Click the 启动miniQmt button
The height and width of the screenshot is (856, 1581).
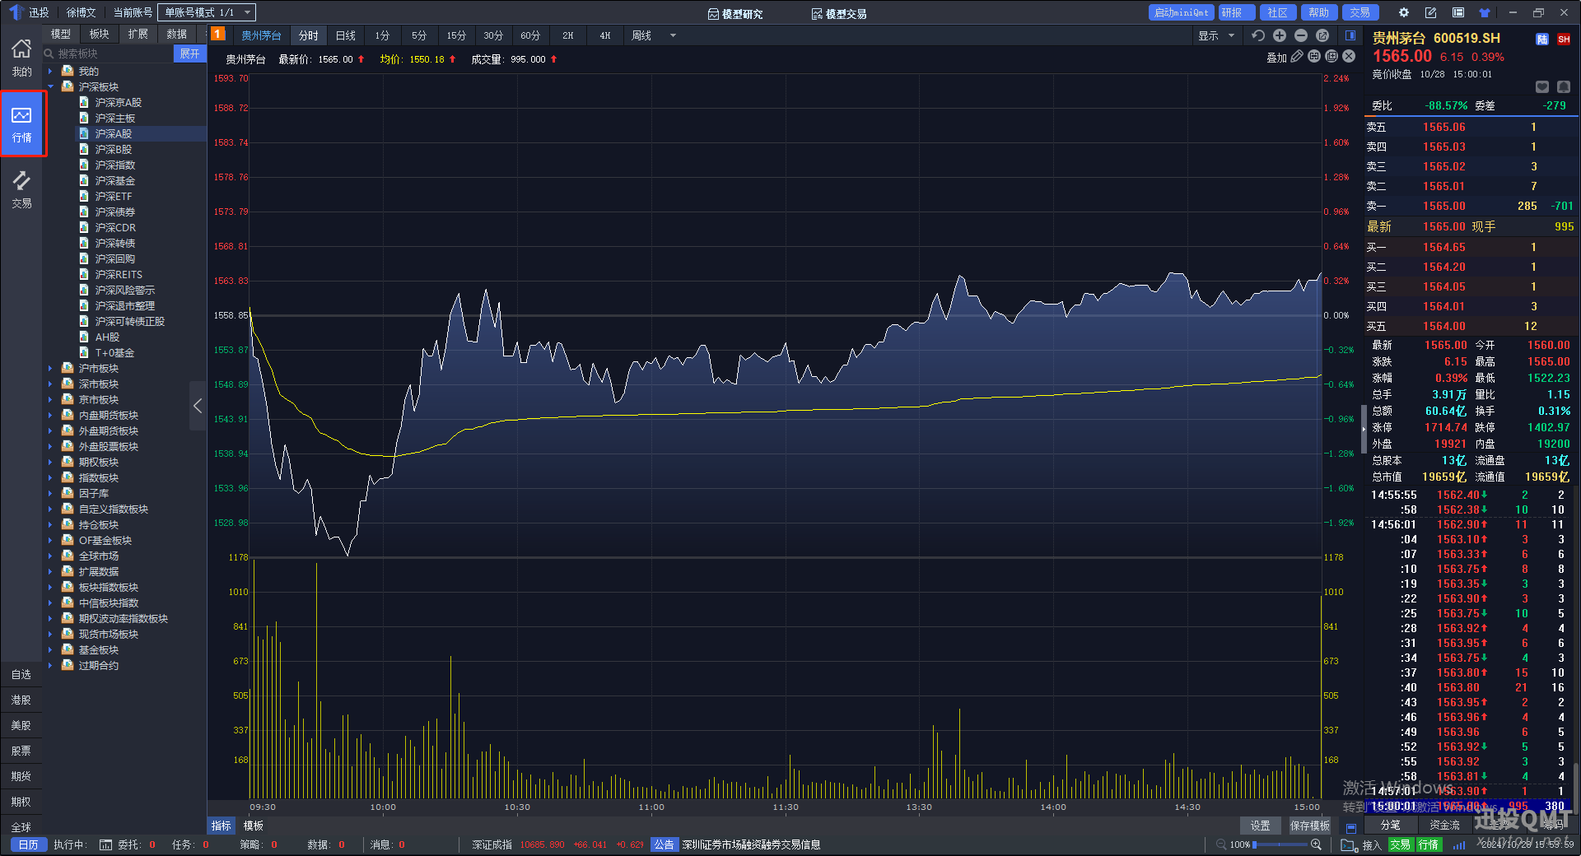coord(1182,12)
